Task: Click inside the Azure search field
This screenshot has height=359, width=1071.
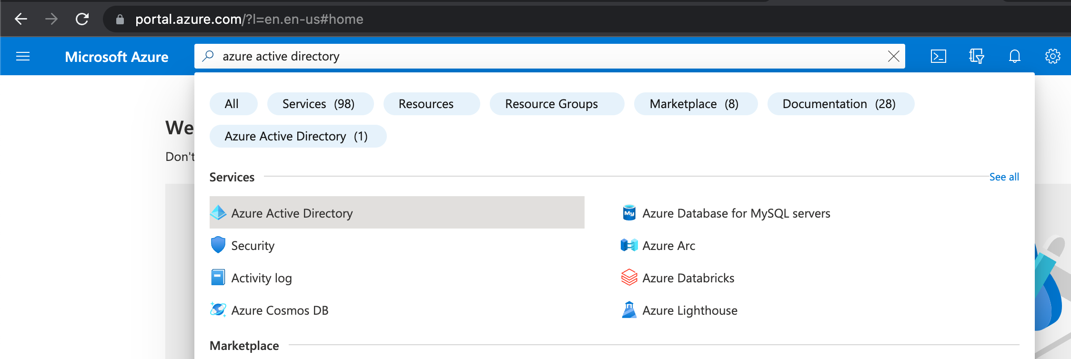Action: (x=524, y=56)
